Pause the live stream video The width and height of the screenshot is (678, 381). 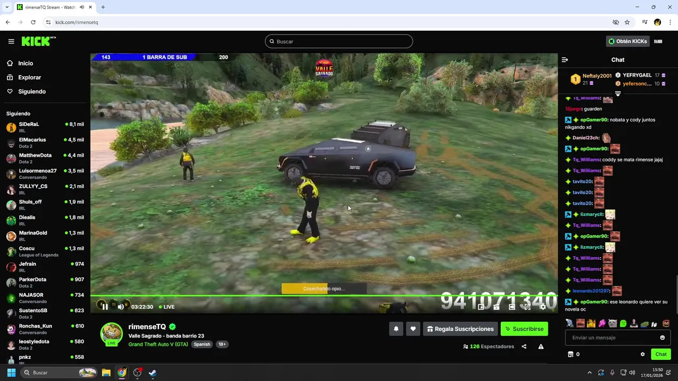click(x=105, y=306)
